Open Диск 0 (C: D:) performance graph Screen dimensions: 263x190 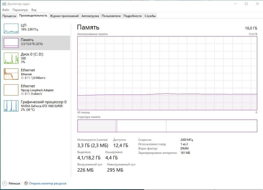click(11, 58)
